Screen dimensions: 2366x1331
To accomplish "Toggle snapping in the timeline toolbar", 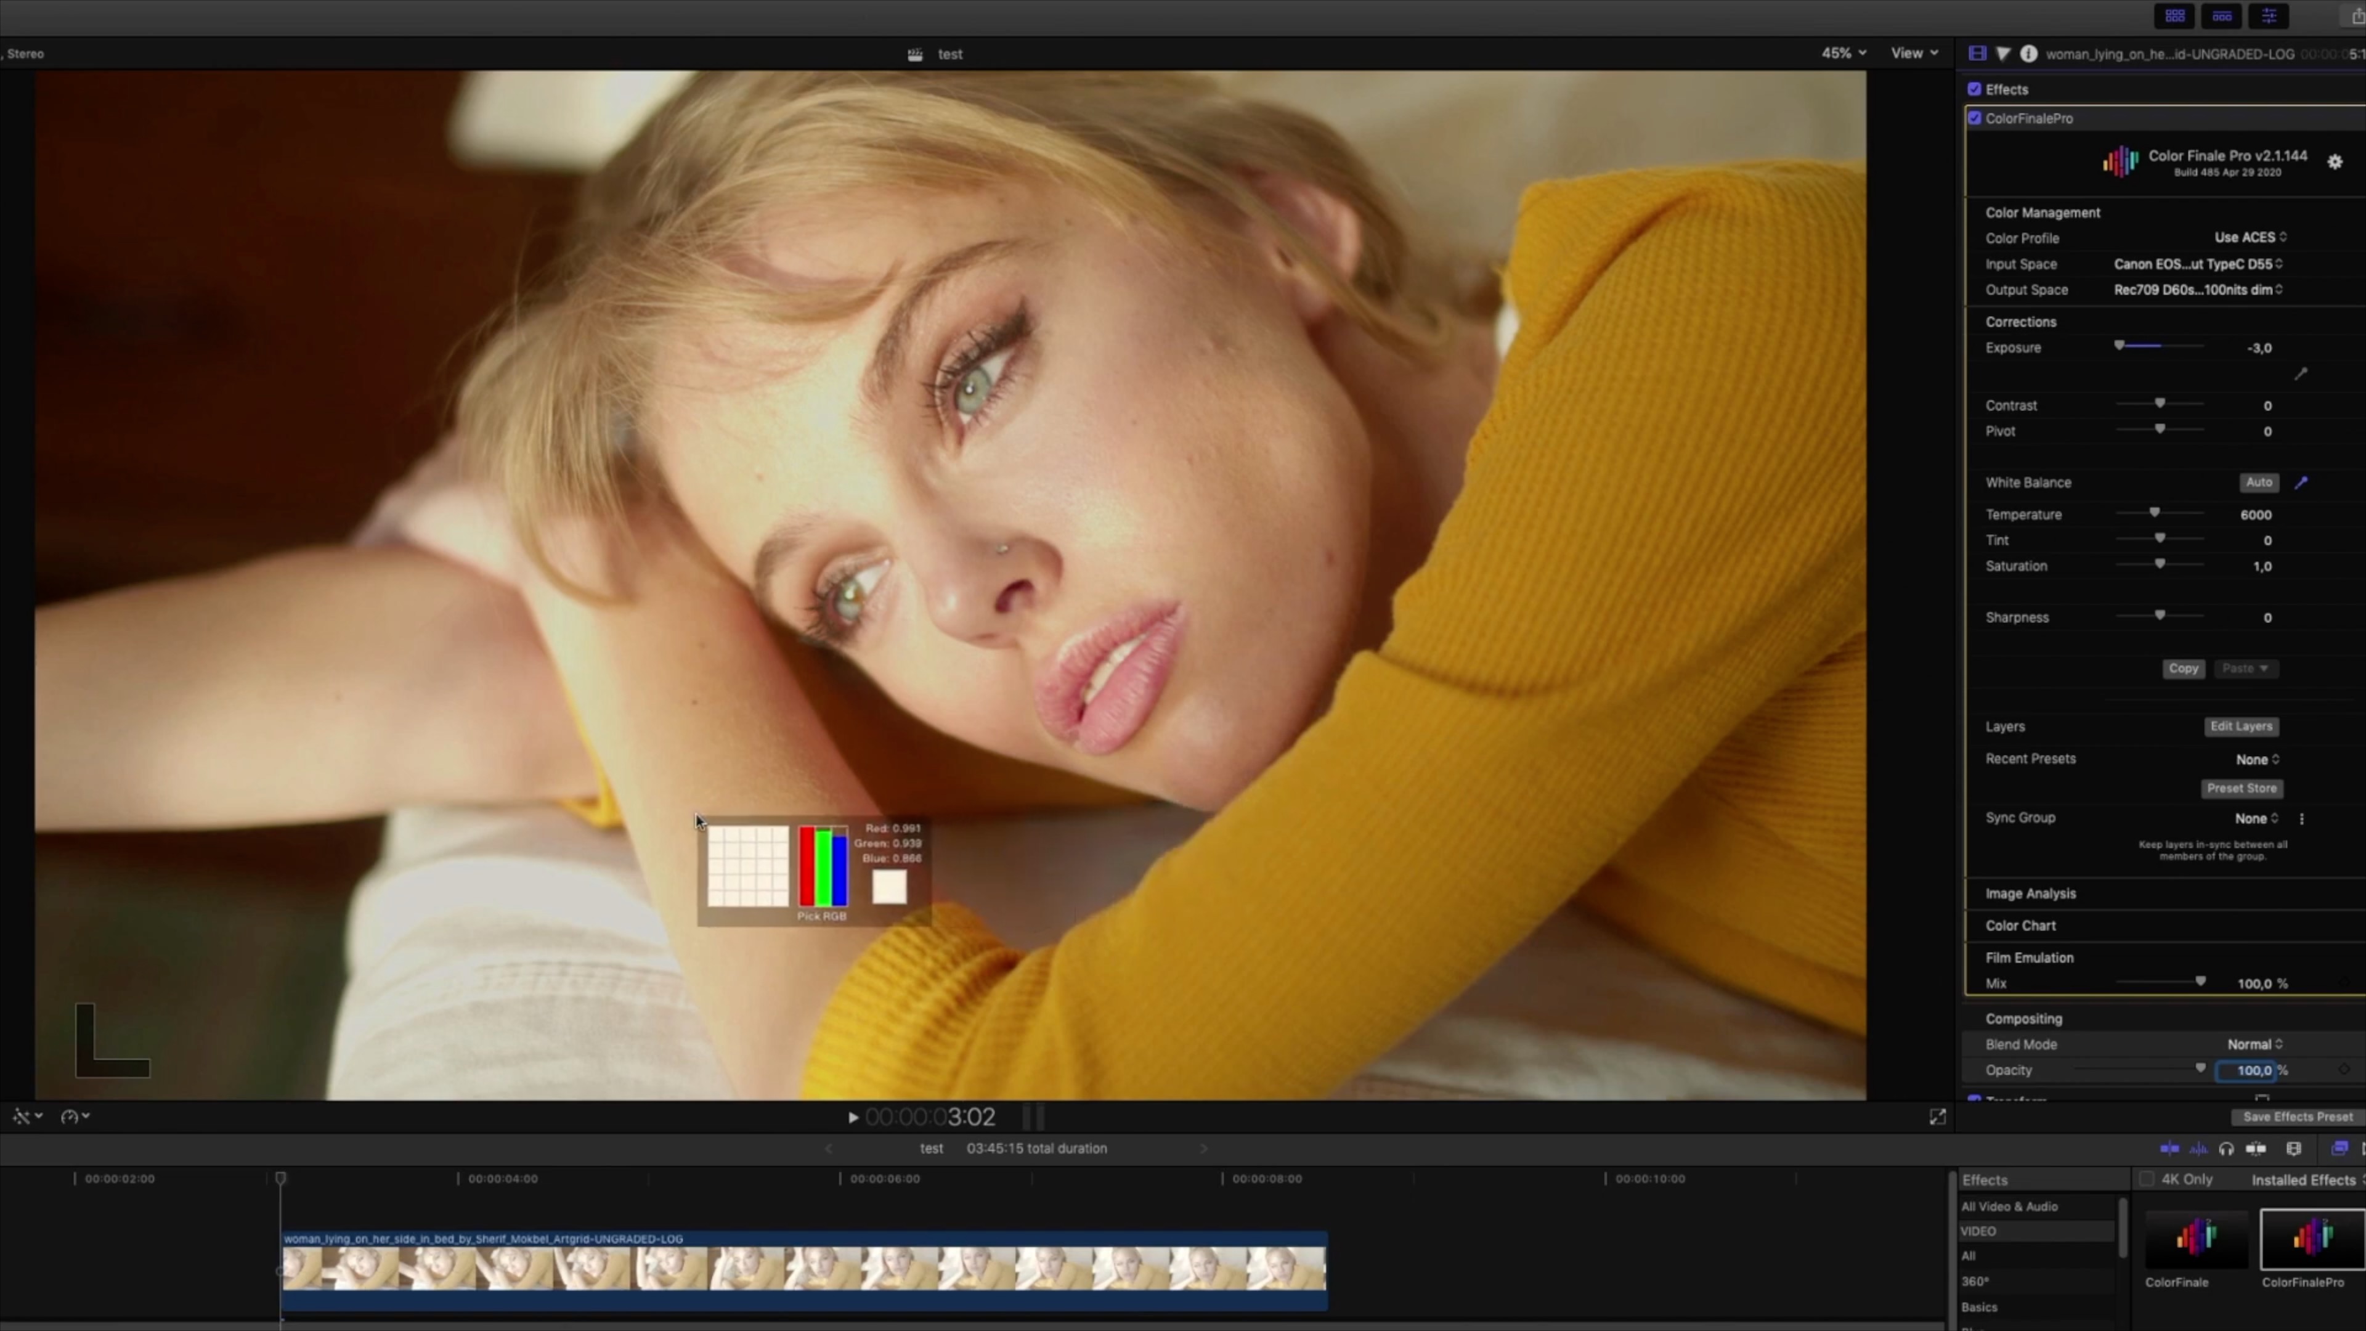I will [2258, 1148].
